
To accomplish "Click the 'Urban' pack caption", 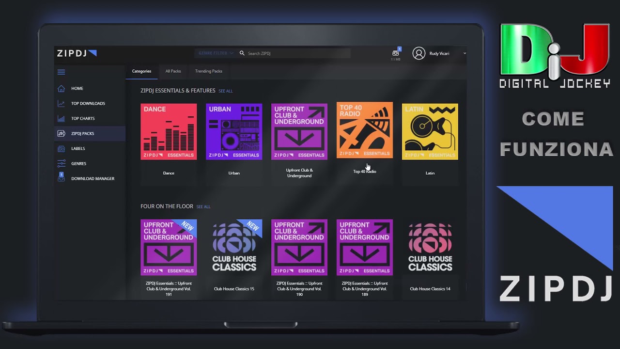I will click(x=234, y=173).
